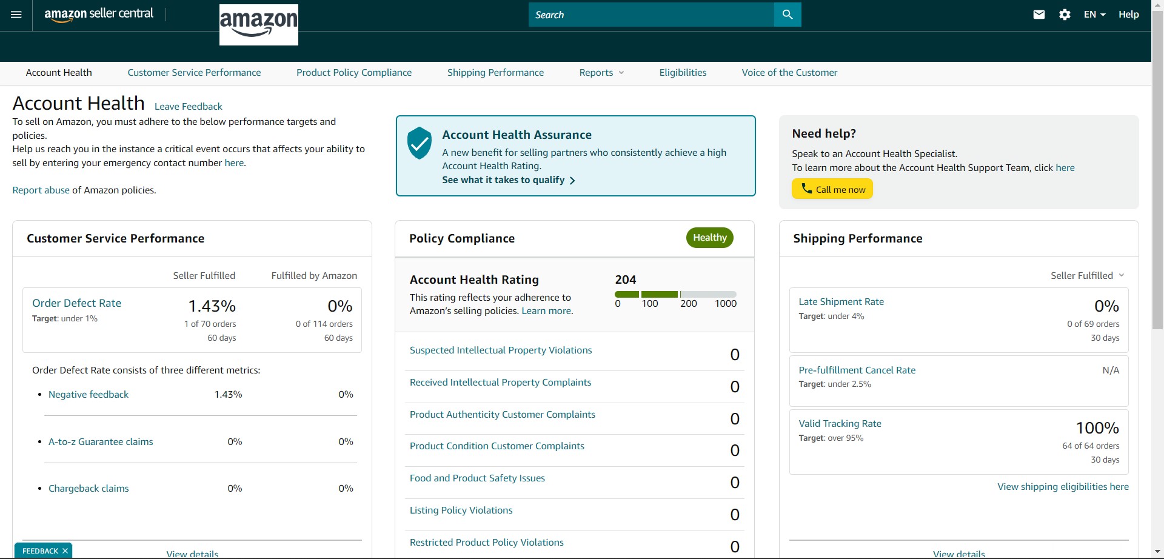Screen dimensions: 1164x559
Task: Open Food and Product Safety Issues
Action: tap(477, 478)
